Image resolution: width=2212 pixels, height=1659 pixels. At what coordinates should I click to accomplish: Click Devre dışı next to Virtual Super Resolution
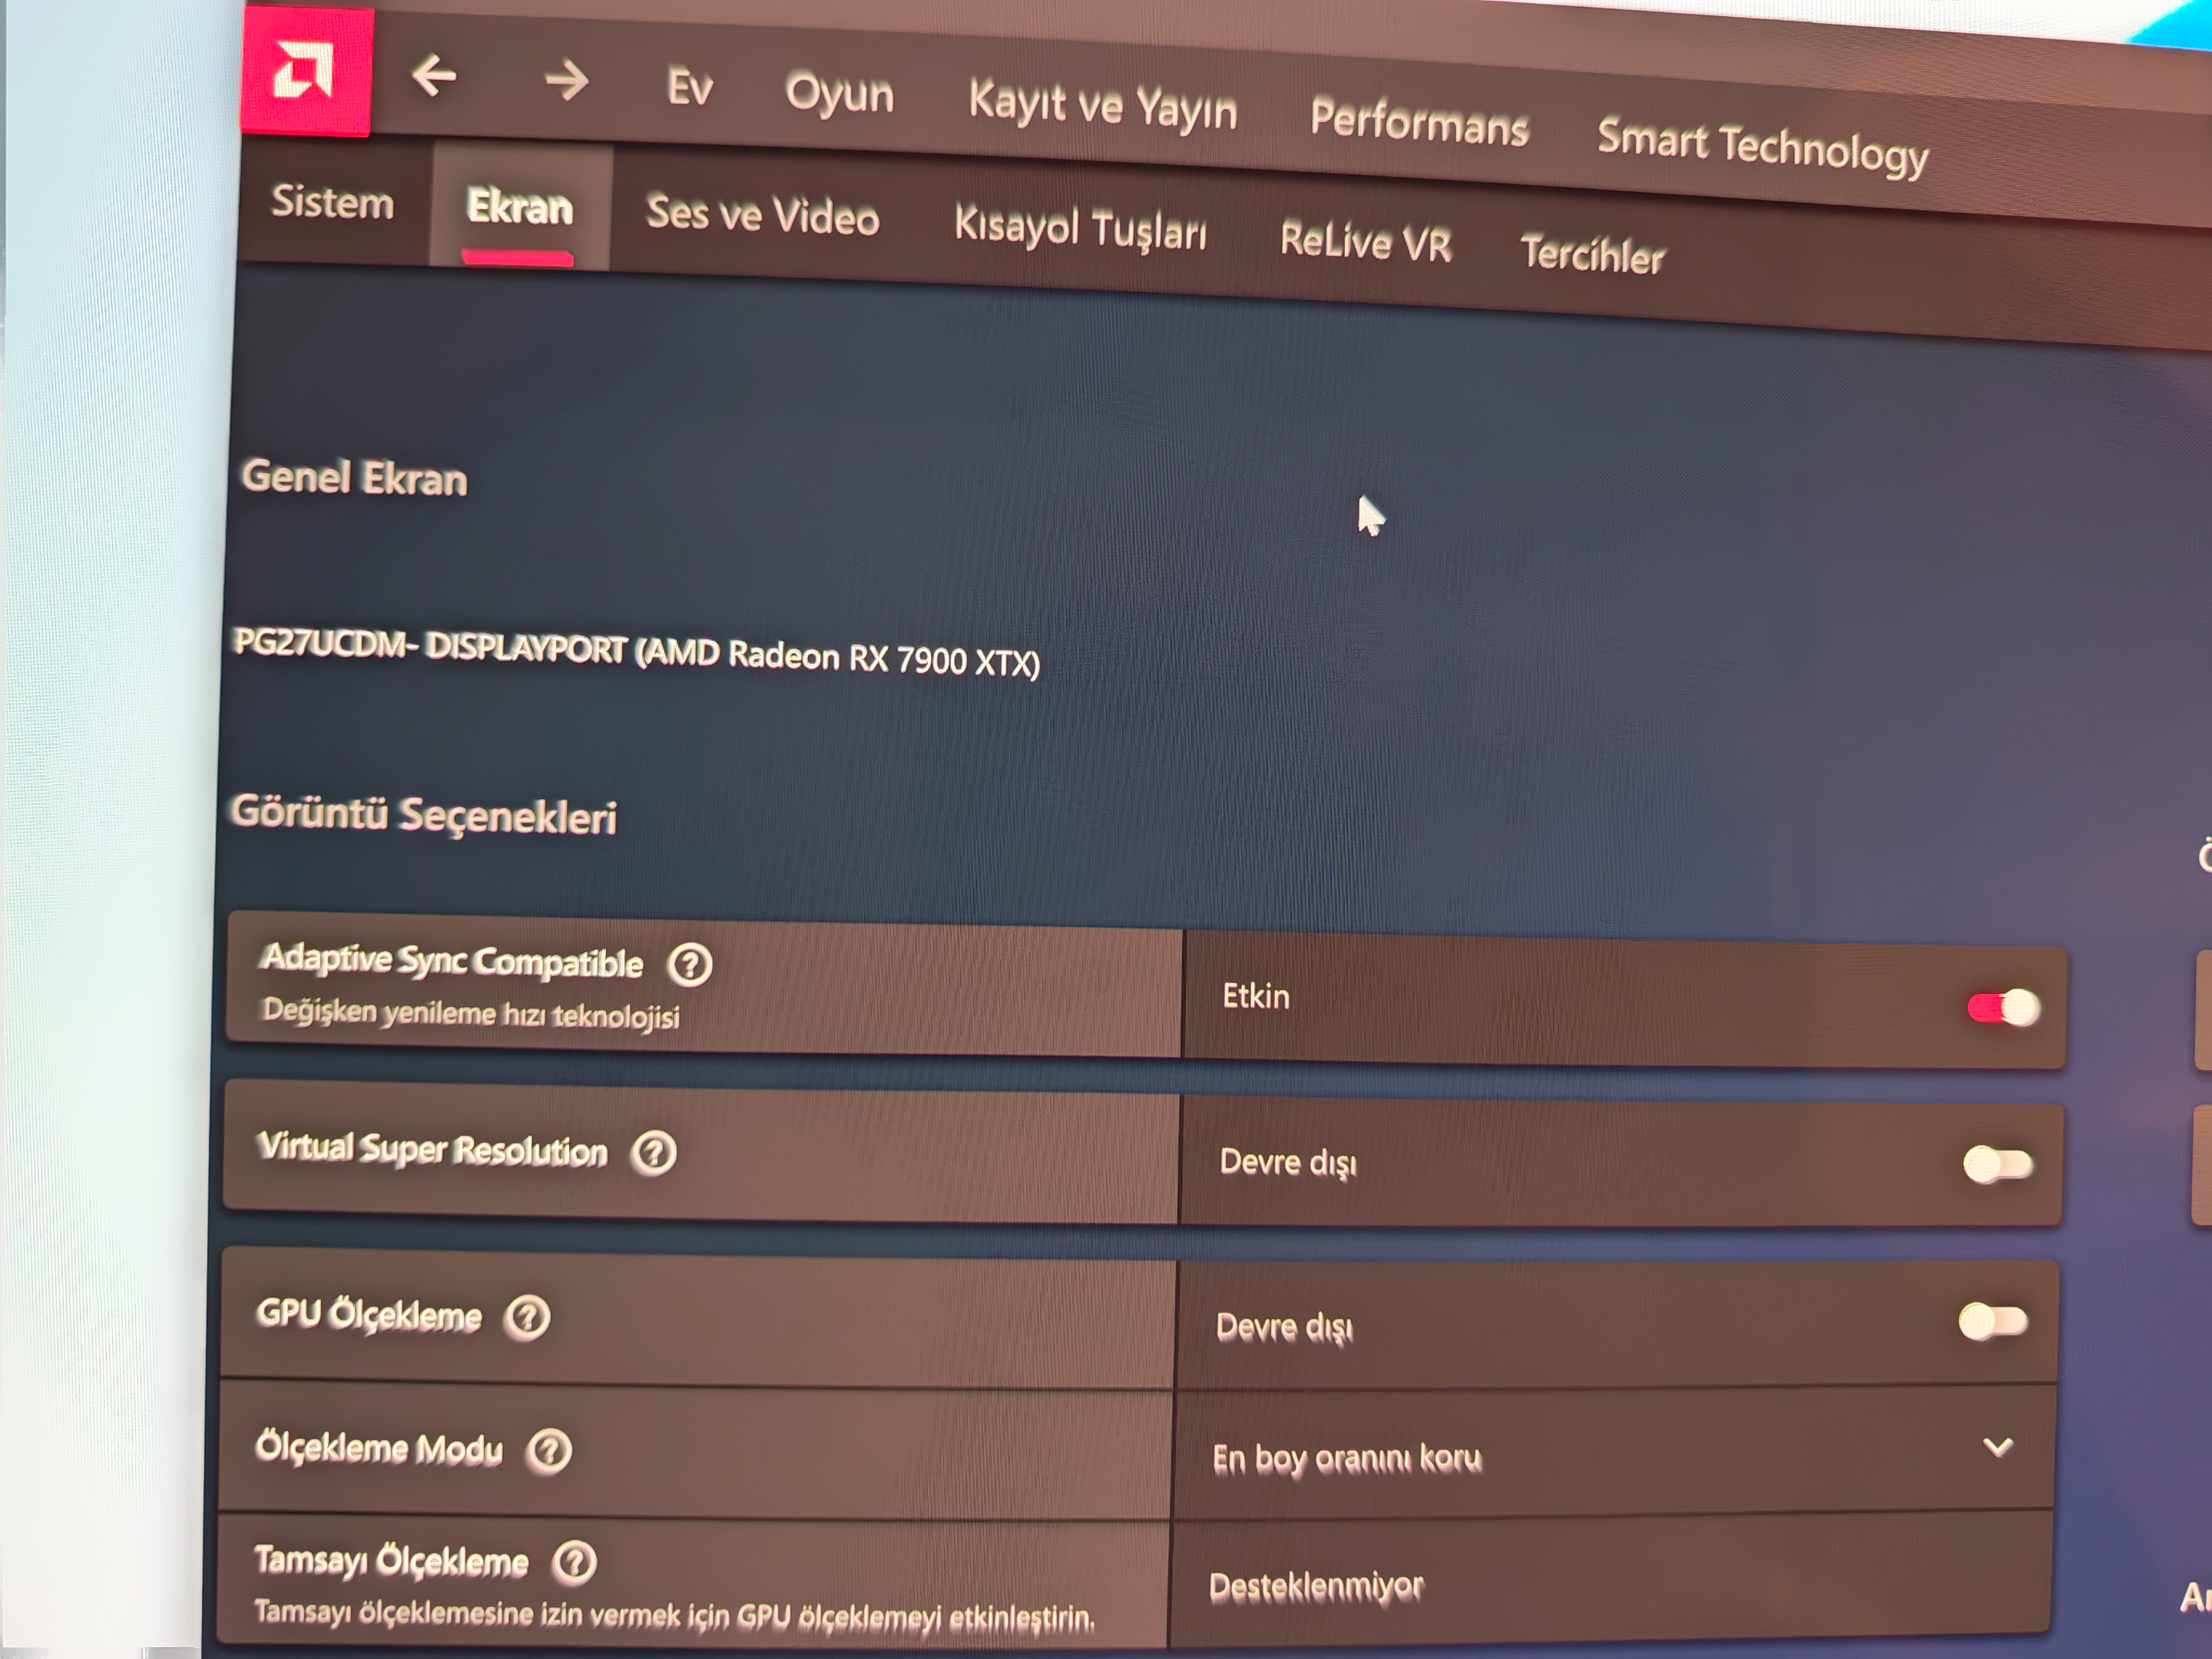click(x=1288, y=1162)
